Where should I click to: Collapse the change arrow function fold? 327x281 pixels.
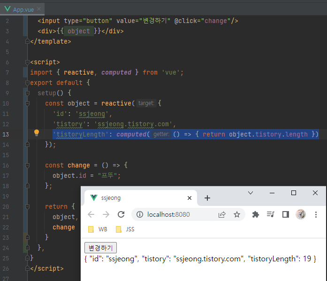click(x=27, y=165)
